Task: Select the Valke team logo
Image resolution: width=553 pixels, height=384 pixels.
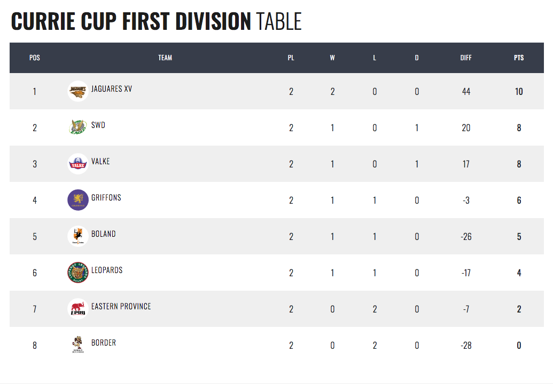Action: [x=77, y=164]
